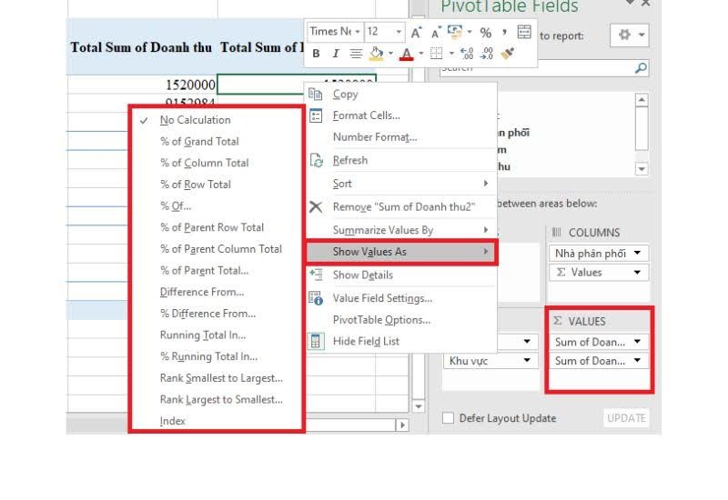The width and height of the screenshot is (728, 500).
Task: Expand the Sort submenu
Action: click(x=401, y=184)
